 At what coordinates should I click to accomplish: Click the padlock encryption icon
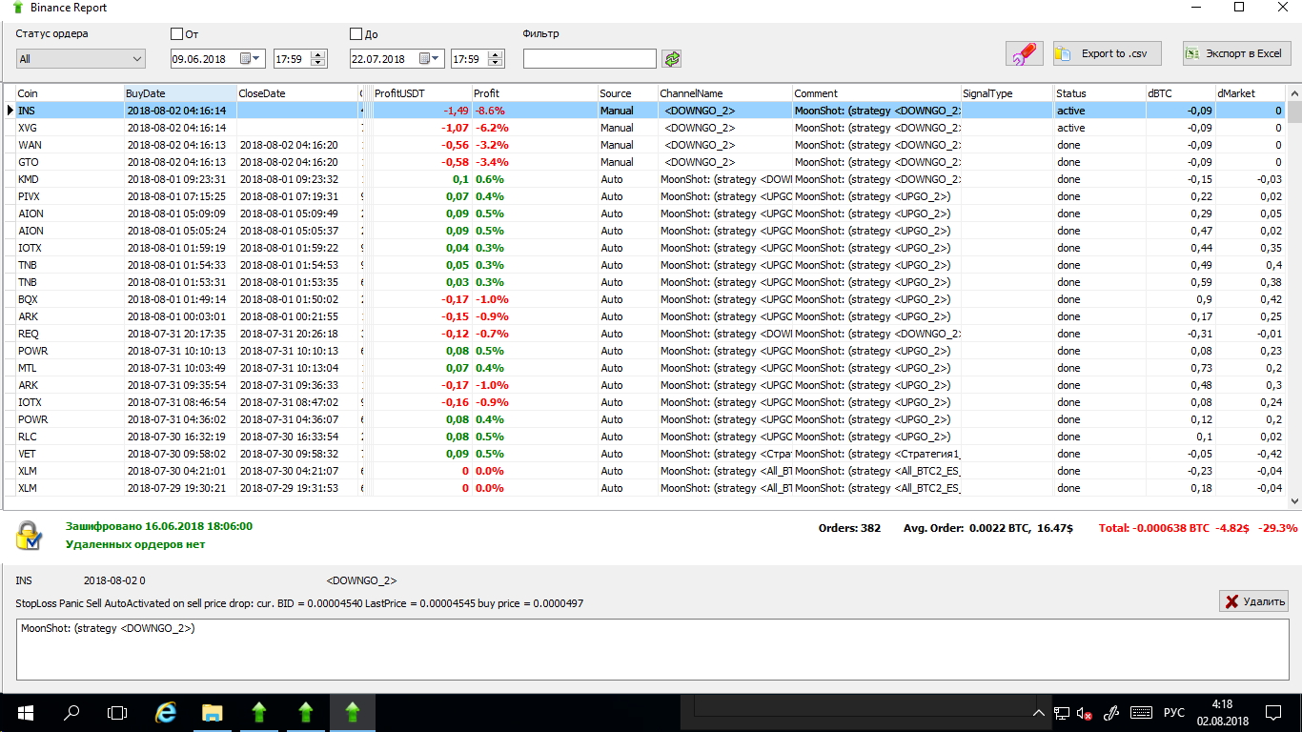[x=29, y=535]
